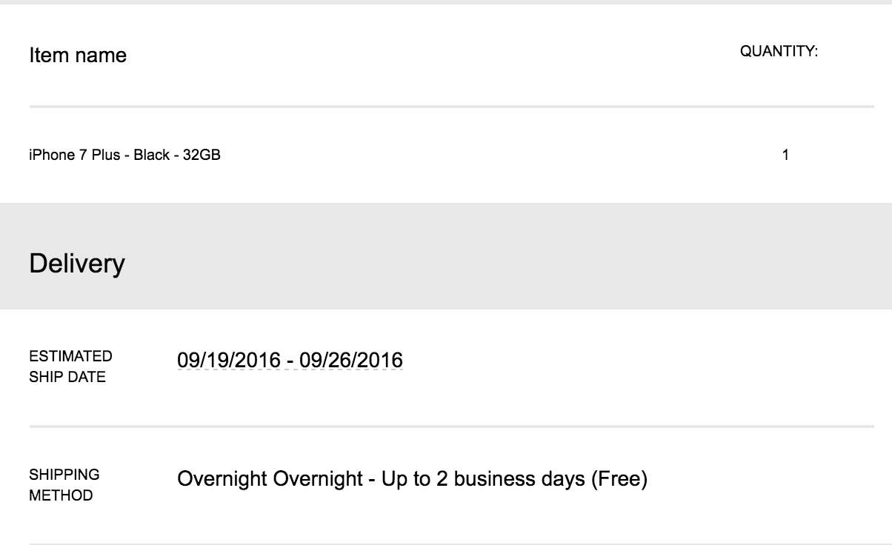The image size is (892, 545).
Task: Click the QUANTITY: column label
Action: (x=779, y=52)
